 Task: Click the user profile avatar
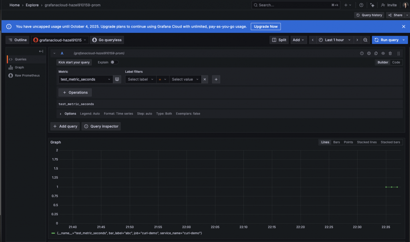pyautogui.click(x=406, y=5)
